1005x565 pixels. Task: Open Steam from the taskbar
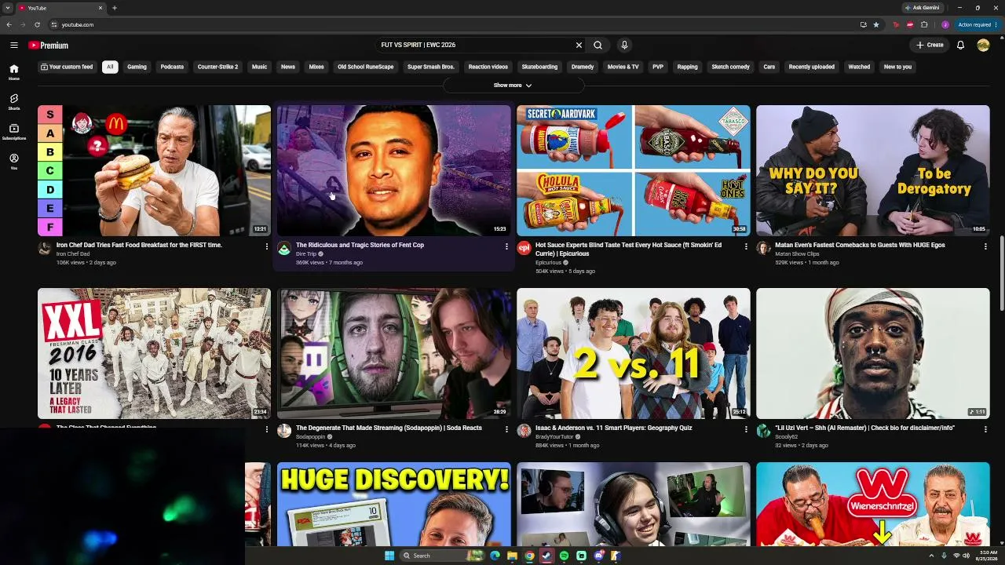point(546,556)
